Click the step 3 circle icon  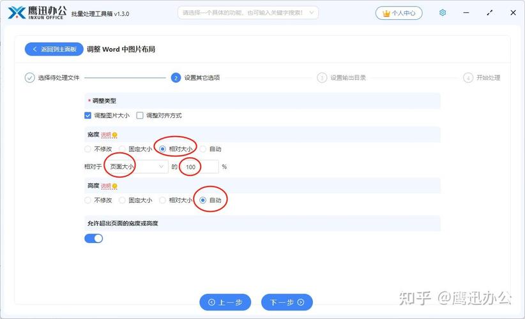coord(322,78)
